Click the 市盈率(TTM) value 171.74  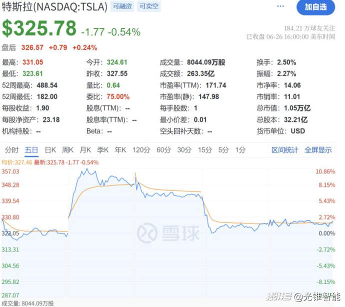216,85
